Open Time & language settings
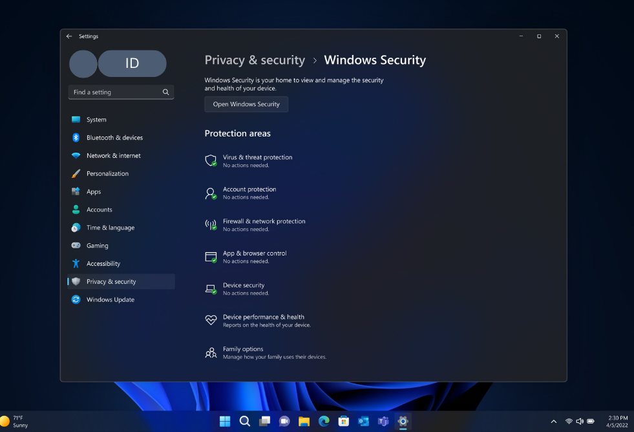Viewport: 634px width, 432px height. coord(121,228)
